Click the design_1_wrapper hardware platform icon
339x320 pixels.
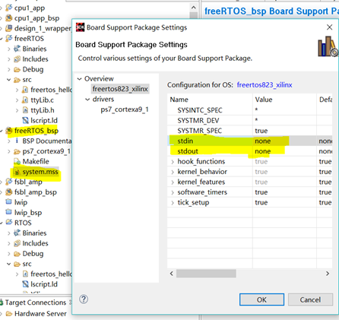point(9,28)
